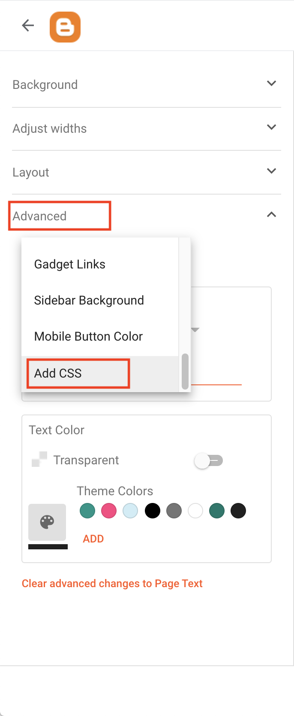The width and height of the screenshot is (294, 716).
Task: Expand the Adjust widths section chevron
Action: pyautogui.click(x=271, y=127)
